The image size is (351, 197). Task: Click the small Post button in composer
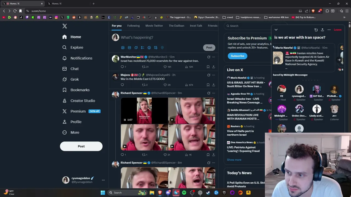209,48
